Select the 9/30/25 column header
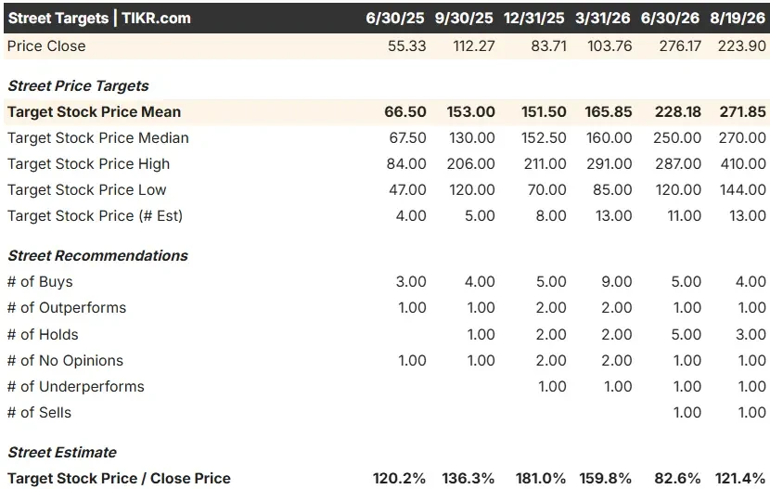Screen dimensions: 770x489 [464, 19]
